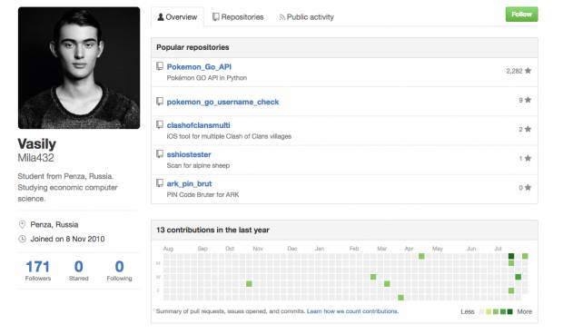
Task: Click the repo icon beside clashofclansmulti
Action: [160, 125]
